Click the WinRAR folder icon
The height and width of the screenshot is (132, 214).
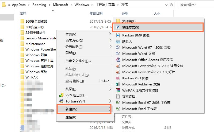22,77
